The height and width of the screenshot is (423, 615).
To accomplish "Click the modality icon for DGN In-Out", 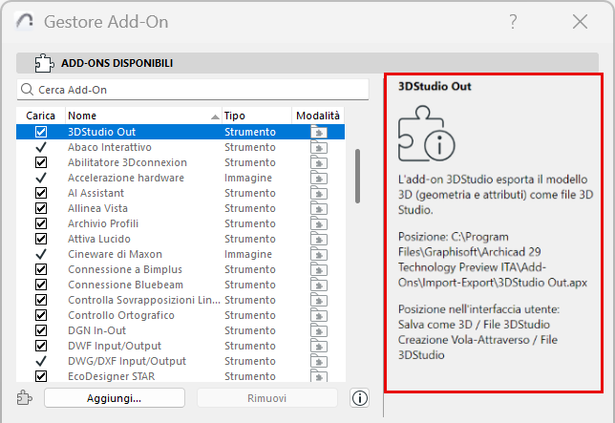I will tap(319, 330).
